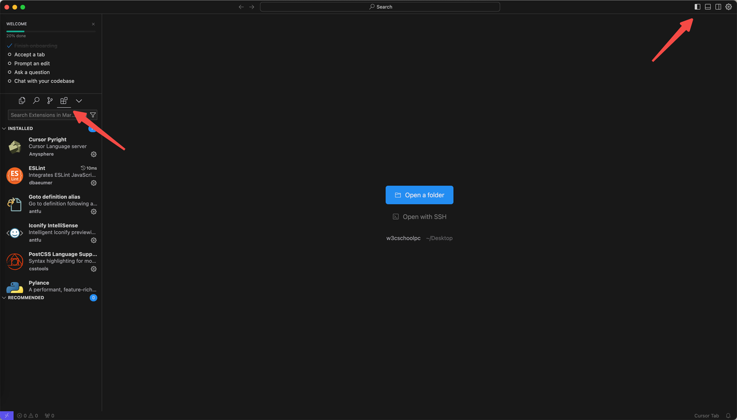Toggle the primary sidebar layout button
The width and height of the screenshot is (737, 420).
click(697, 7)
